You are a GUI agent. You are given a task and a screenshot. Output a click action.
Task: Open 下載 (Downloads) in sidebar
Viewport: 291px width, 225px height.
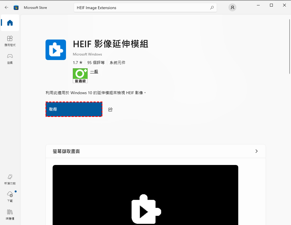pos(10,197)
